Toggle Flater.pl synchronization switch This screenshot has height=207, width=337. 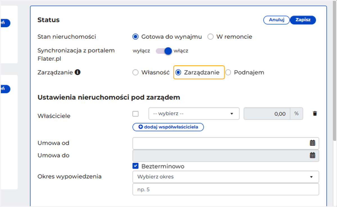[x=164, y=51]
